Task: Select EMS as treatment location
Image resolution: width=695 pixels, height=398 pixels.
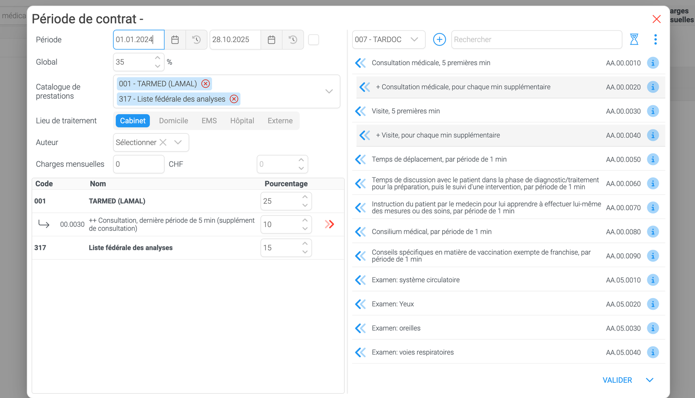Action: tap(209, 121)
